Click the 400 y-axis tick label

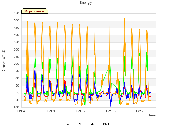[x=16, y=35]
